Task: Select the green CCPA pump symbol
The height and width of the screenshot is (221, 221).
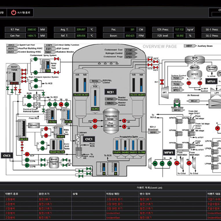Action: (x=27, y=161)
